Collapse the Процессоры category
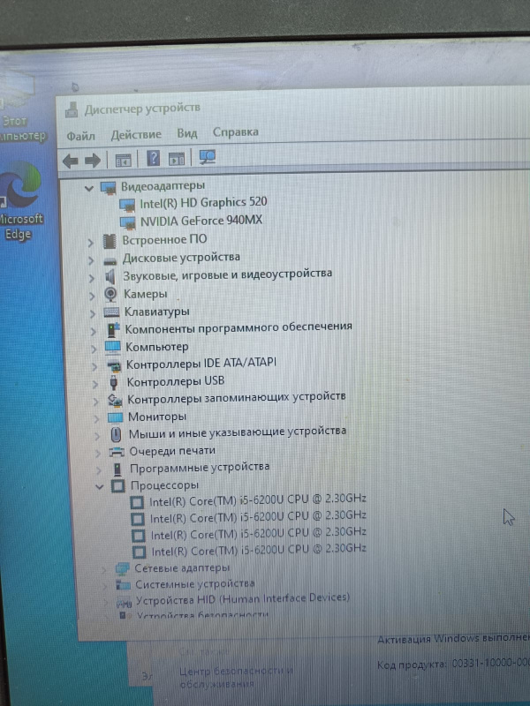Screen dimensions: 530x706 [x=99, y=486]
